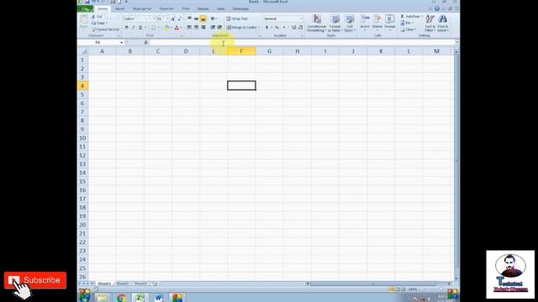
Task: Open Find & Select menu
Action: pyautogui.click(x=443, y=23)
